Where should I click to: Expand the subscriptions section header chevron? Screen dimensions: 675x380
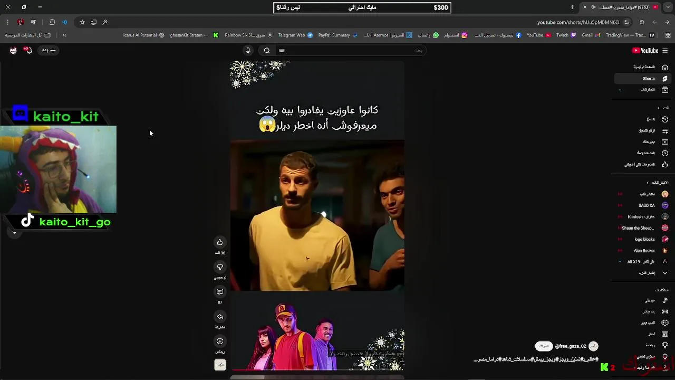pos(648,183)
